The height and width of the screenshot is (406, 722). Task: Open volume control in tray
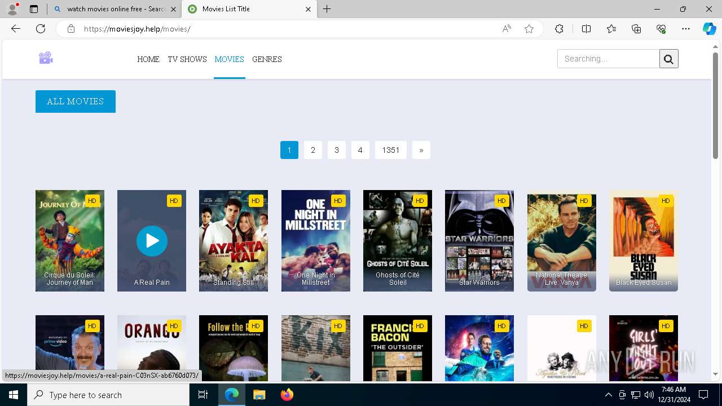click(649, 395)
